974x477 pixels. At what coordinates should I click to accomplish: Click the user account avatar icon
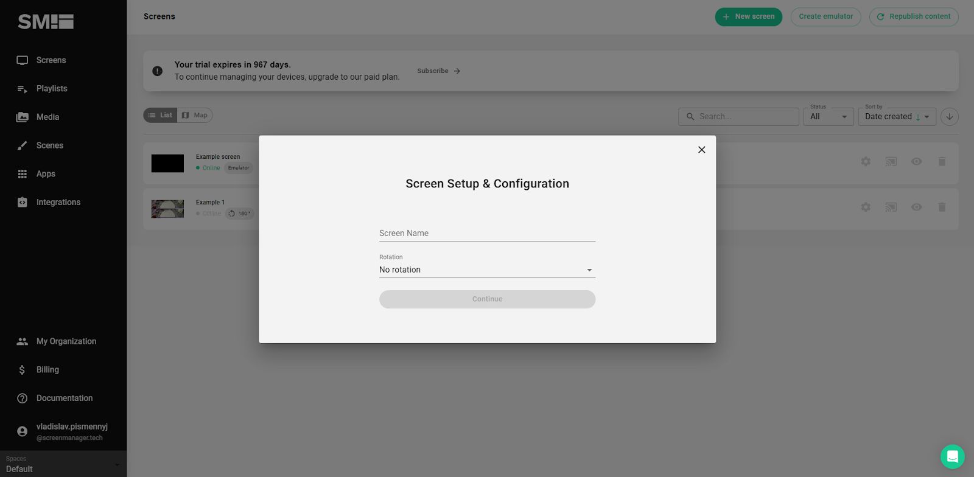point(23,431)
